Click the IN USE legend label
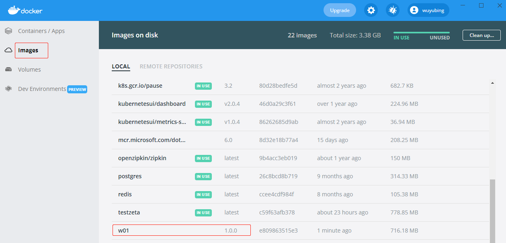This screenshot has height=243, width=506. 402,38
